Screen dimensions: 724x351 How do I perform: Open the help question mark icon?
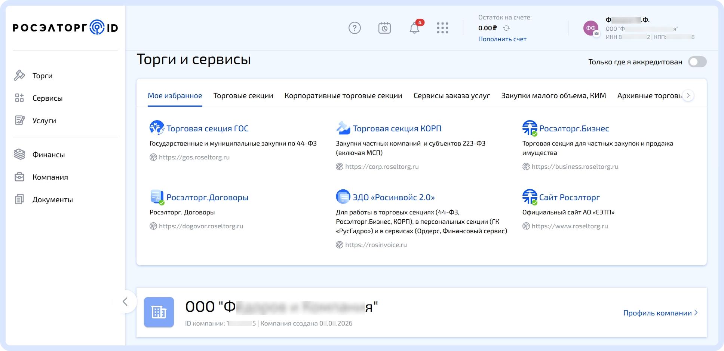(355, 28)
